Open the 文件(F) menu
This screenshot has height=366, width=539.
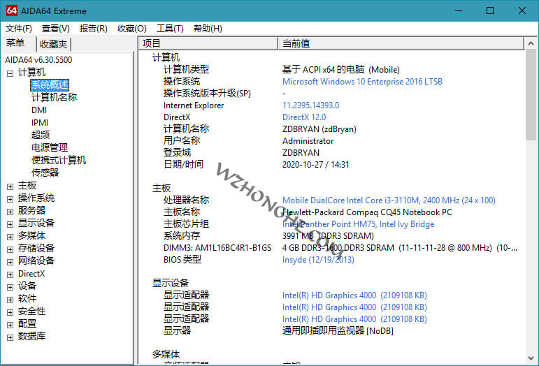19,29
